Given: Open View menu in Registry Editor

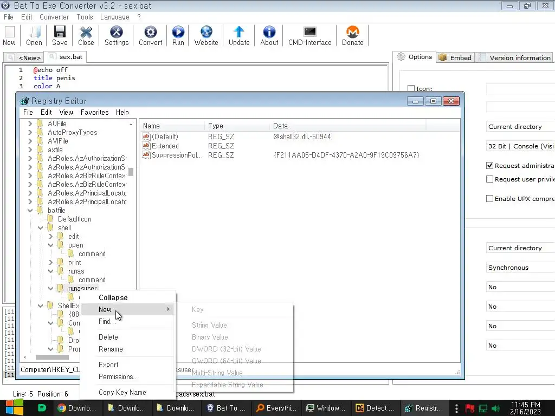Looking at the screenshot, I should [66, 112].
